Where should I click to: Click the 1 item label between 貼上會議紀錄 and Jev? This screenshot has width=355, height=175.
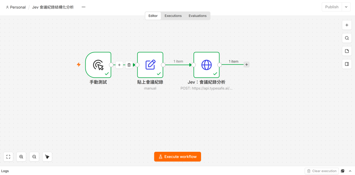178,61
